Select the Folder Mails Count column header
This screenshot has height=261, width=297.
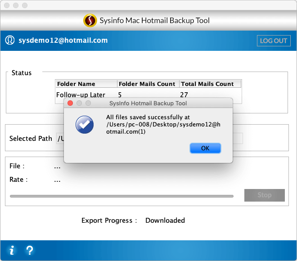click(148, 84)
